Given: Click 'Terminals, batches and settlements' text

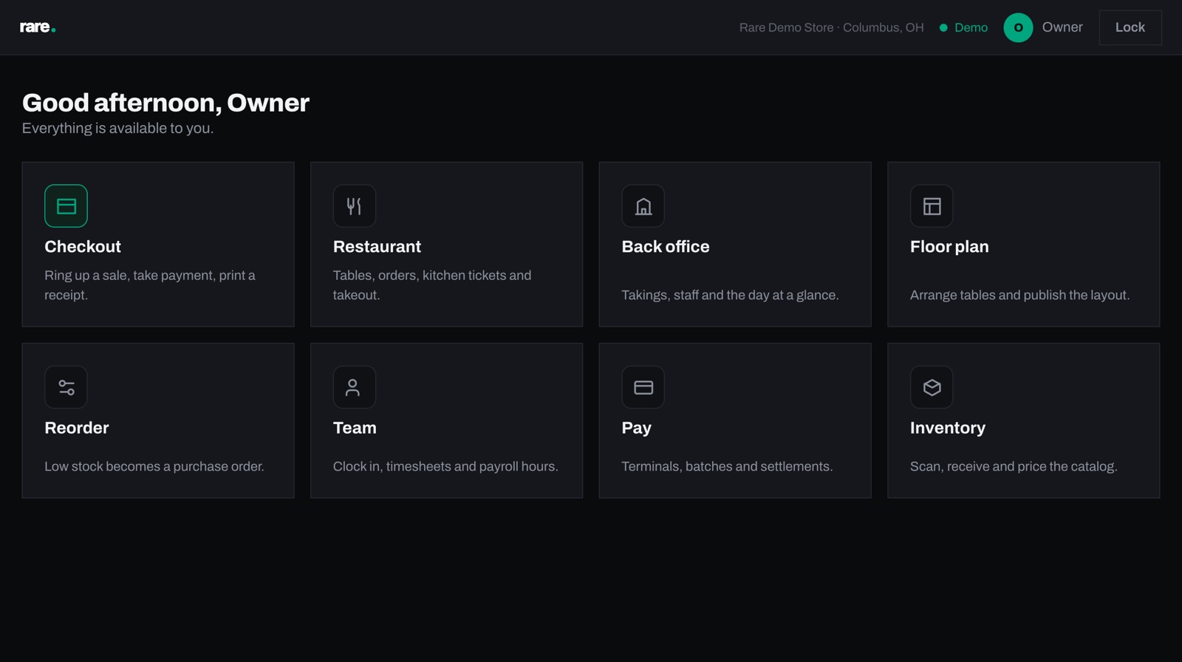Looking at the screenshot, I should [727, 466].
